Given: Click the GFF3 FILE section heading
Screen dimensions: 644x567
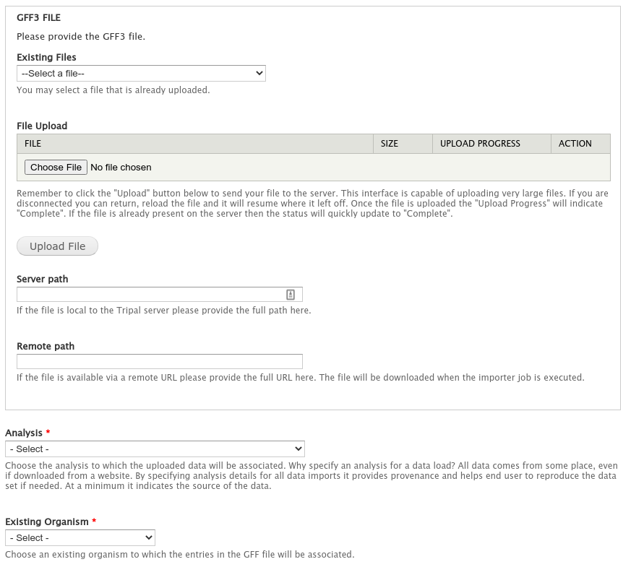Looking at the screenshot, I should pyautogui.click(x=38, y=17).
